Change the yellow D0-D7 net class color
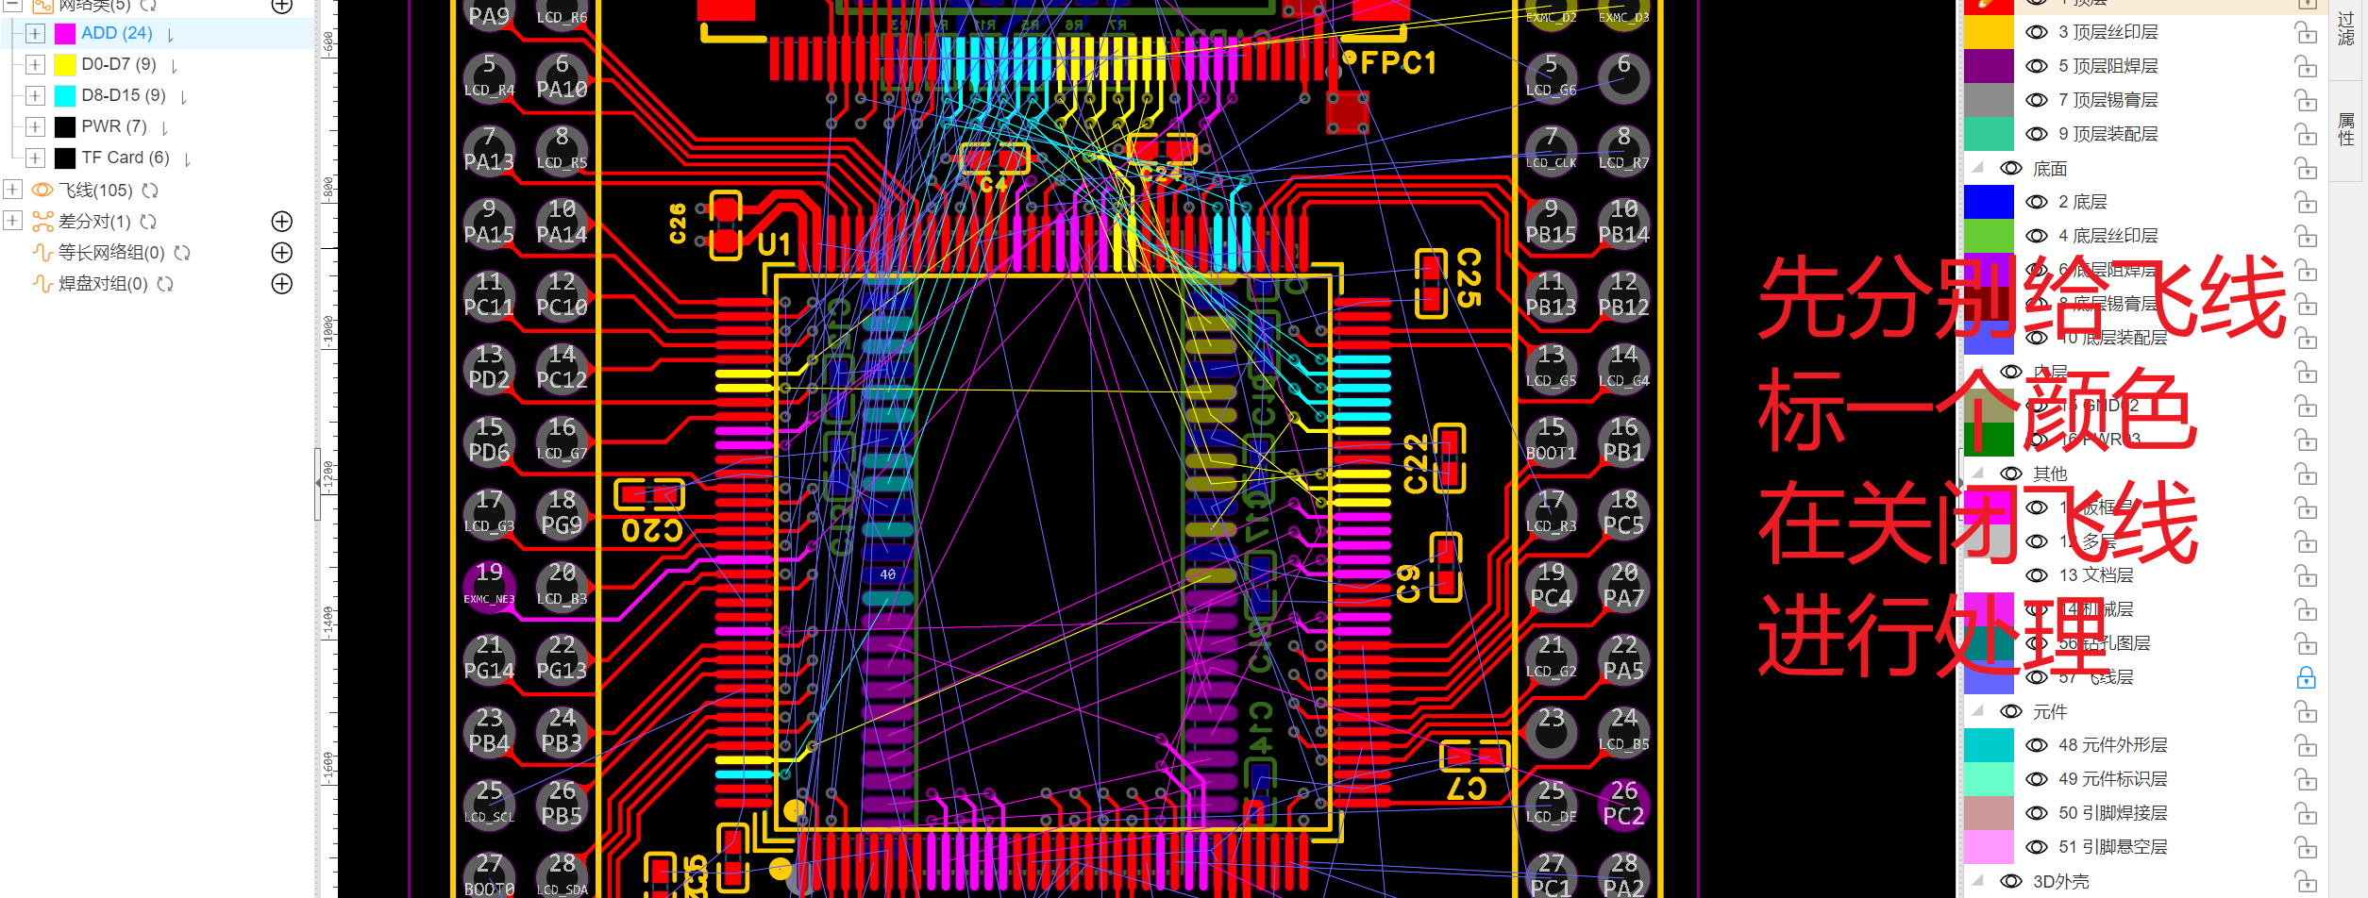Screen dimensions: 2368x898 click(x=65, y=65)
